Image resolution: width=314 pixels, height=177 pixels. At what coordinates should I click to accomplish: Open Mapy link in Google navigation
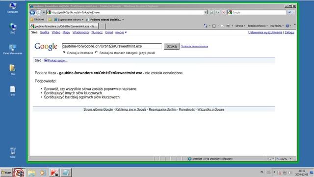66,32
